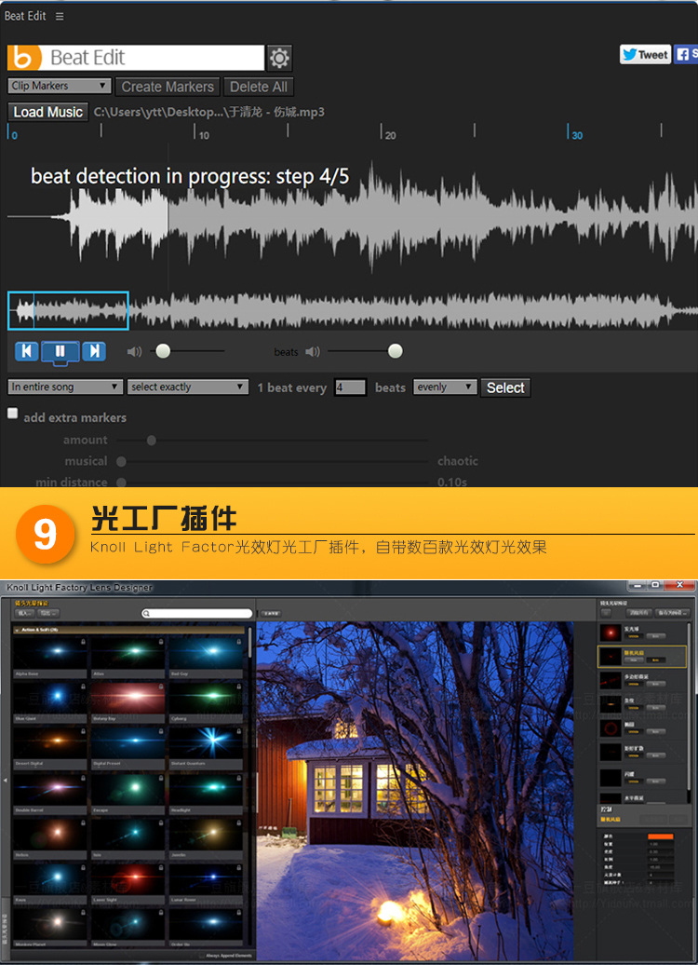Viewport: 698px width, 965px height.
Task: Click timeline marker at 20 seconds
Action: (x=389, y=132)
